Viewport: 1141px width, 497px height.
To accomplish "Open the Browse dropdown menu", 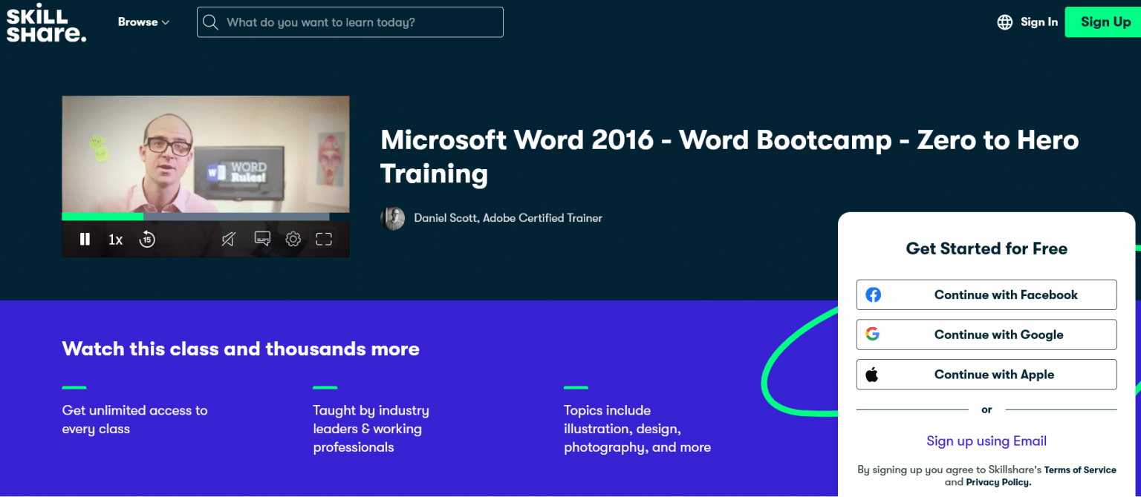I will [x=143, y=22].
